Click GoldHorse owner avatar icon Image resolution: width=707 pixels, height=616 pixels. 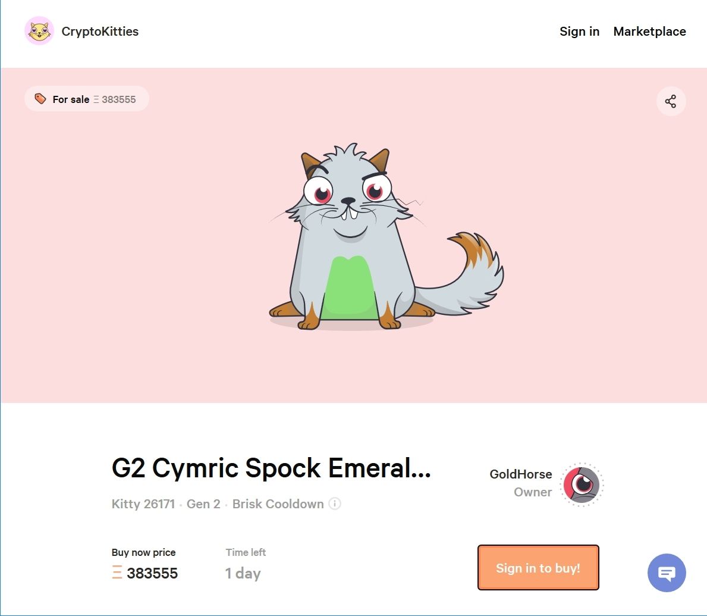point(582,484)
